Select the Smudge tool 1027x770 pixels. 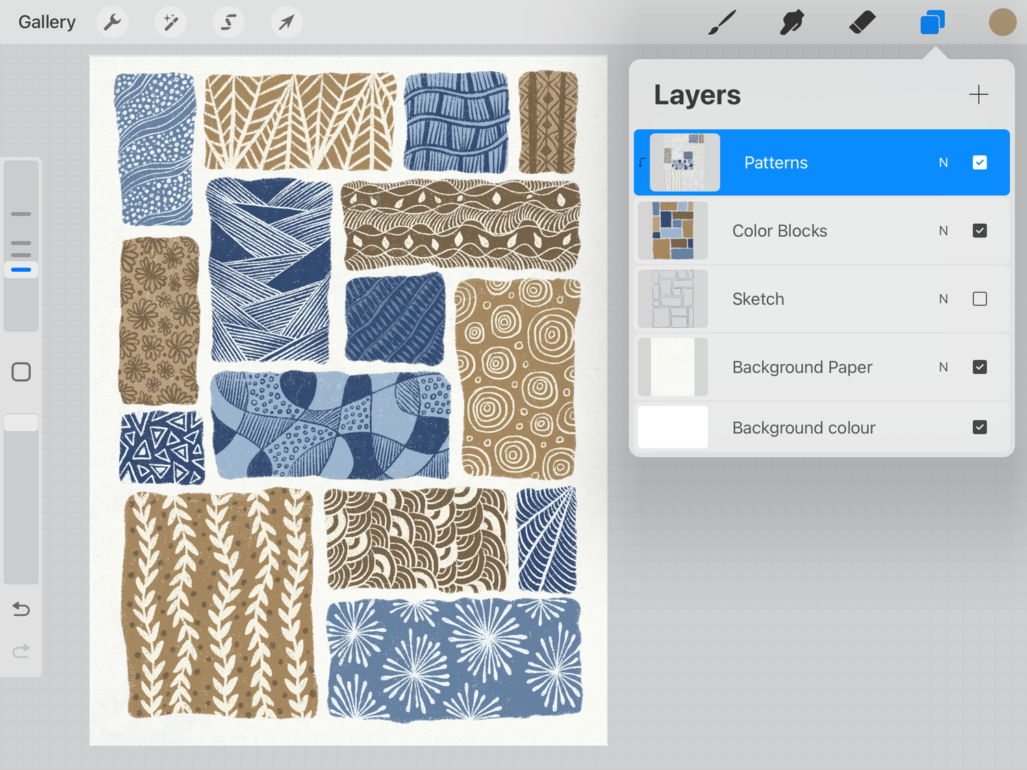coord(792,21)
